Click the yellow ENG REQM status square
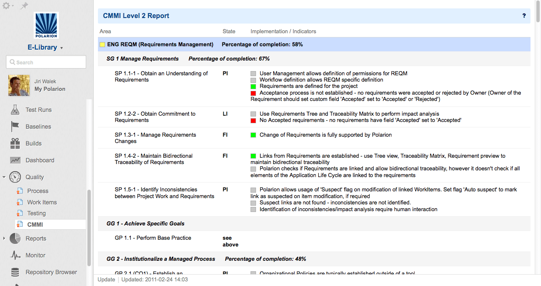 (x=102, y=45)
